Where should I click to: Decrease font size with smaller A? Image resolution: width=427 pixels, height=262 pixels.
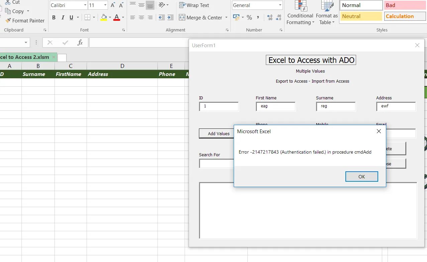[x=121, y=5]
